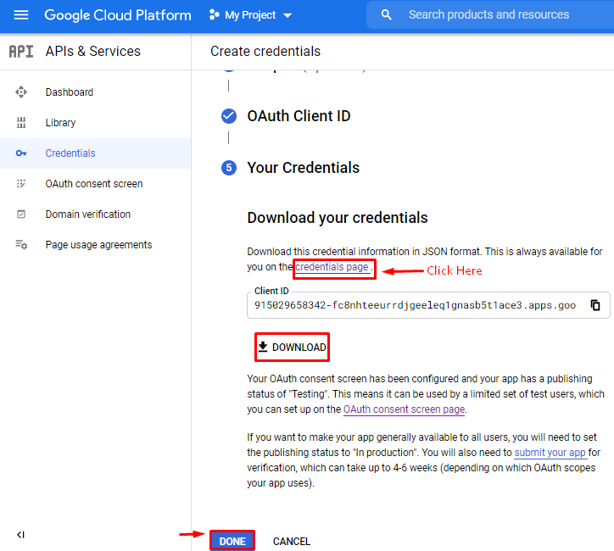Open the OAuth consent screen page link
Screen dimensions: 614x551
[x=405, y=409]
